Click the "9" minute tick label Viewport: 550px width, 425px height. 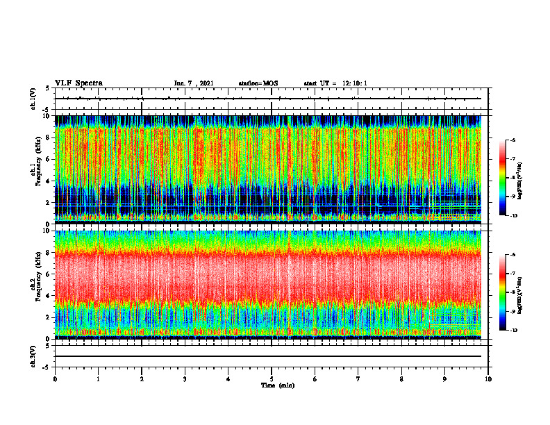pos(444,379)
